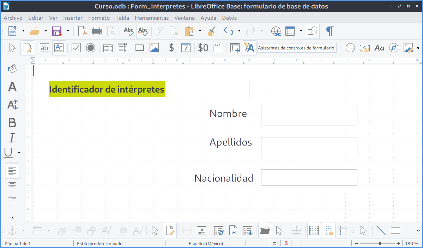
Task: Select the Check Box form control tool
Action: pos(76,48)
